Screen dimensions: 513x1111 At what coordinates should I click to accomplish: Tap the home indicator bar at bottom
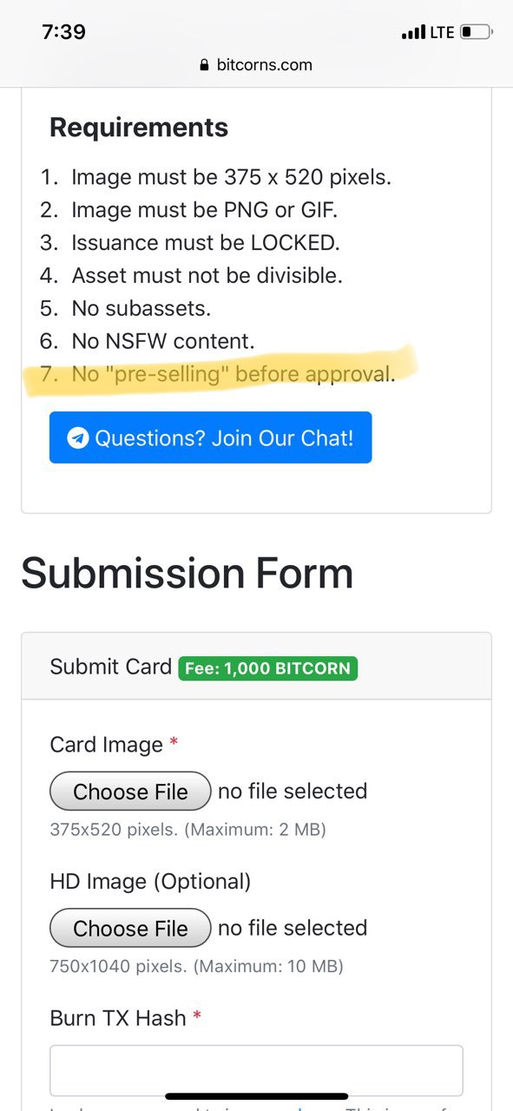(x=257, y=1096)
